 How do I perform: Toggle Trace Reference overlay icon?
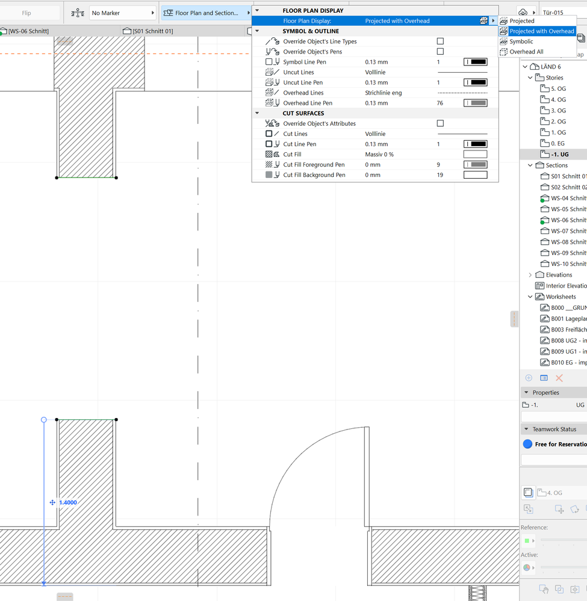pos(529,493)
